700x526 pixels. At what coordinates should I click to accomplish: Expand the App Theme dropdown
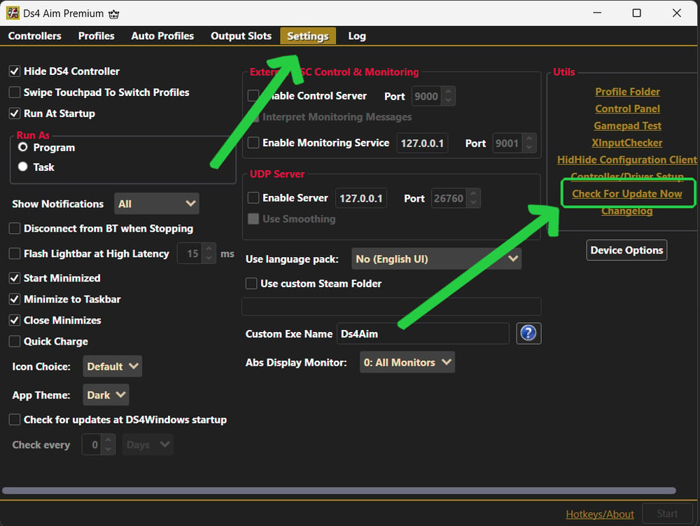tap(106, 395)
